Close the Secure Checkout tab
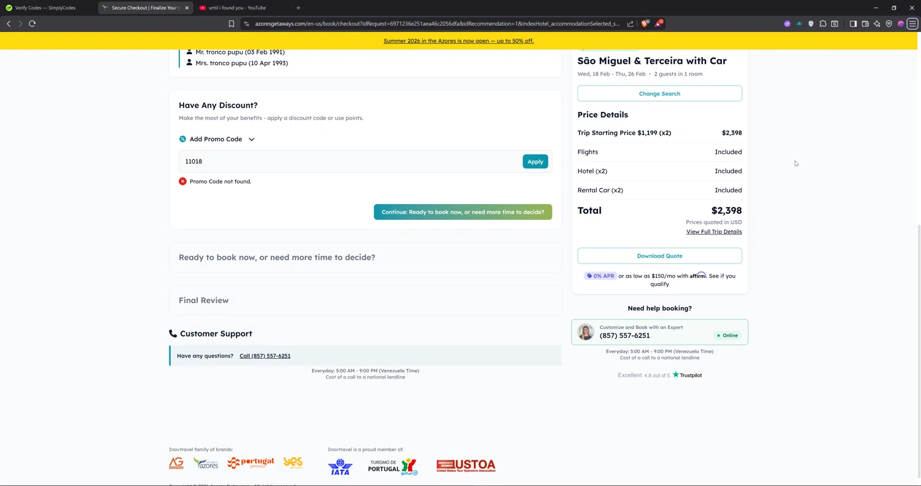Image resolution: width=921 pixels, height=486 pixels. click(186, 8)
